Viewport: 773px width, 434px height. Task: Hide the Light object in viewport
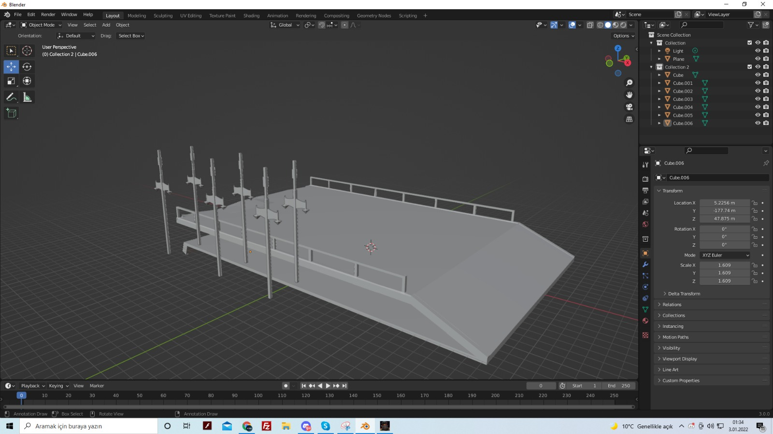pos(758,51)
